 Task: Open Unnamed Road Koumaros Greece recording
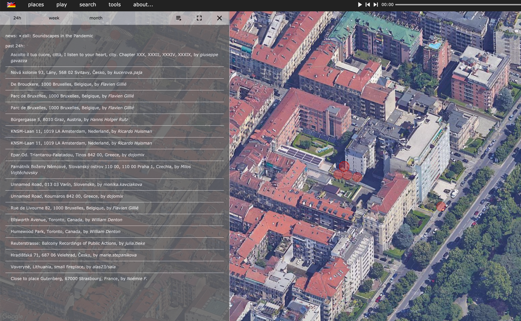(x=115, y=196)
